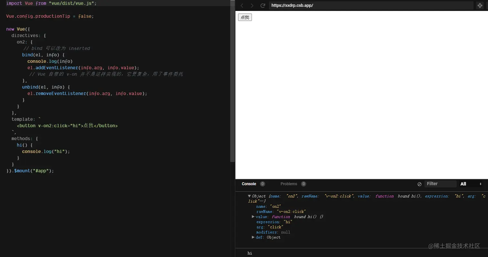The image size is (488, 257).
Task: Click the console Filter input
Action: [441, 184]
